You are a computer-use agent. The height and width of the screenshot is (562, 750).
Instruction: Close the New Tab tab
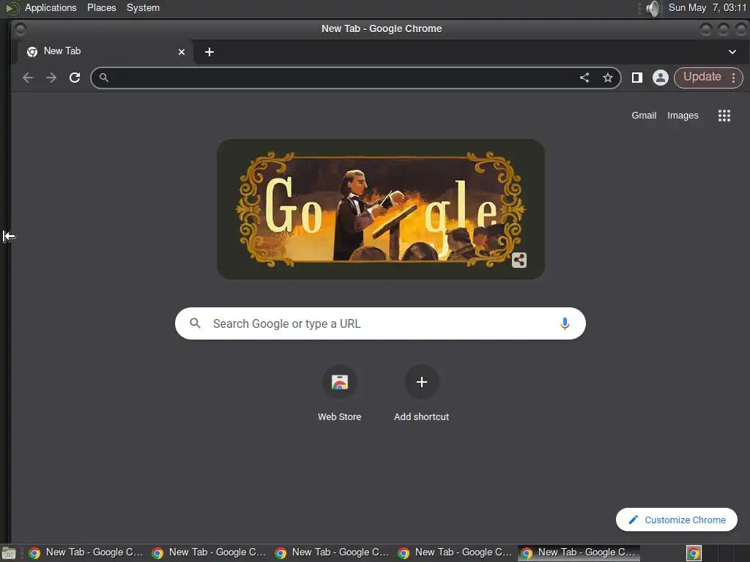click(x=182, y=52)
